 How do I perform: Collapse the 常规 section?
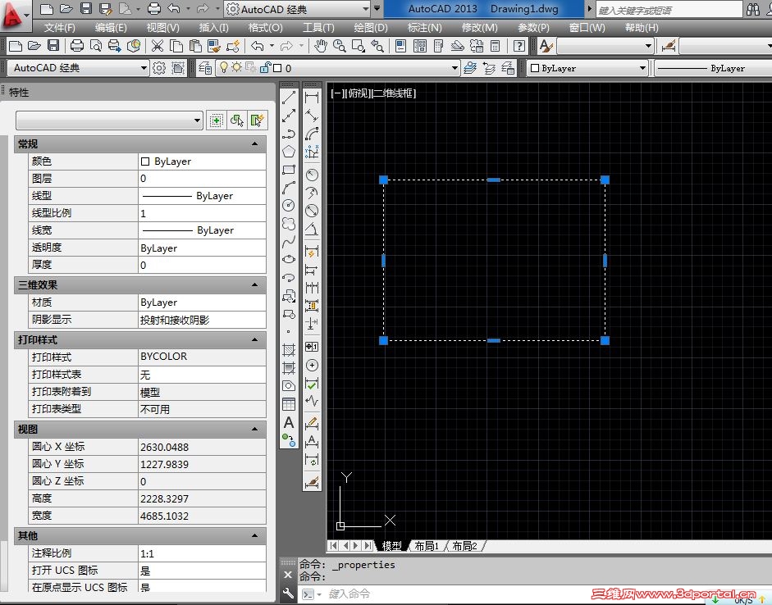254,143
